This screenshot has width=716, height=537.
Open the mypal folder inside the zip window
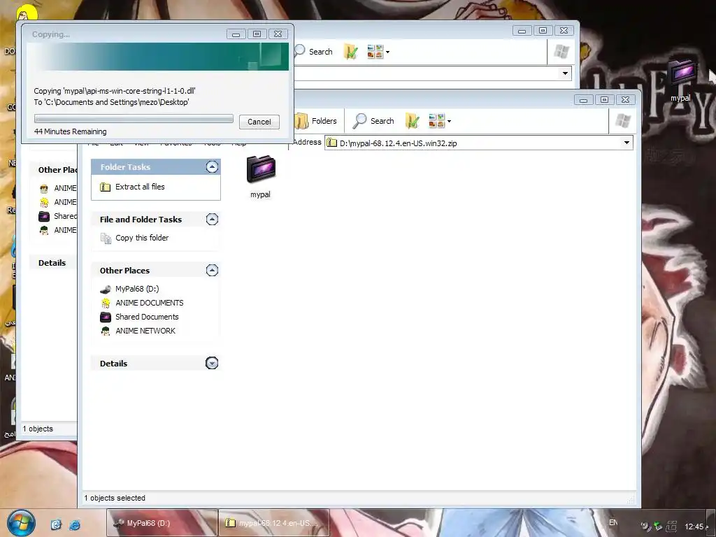click(260, 176)
